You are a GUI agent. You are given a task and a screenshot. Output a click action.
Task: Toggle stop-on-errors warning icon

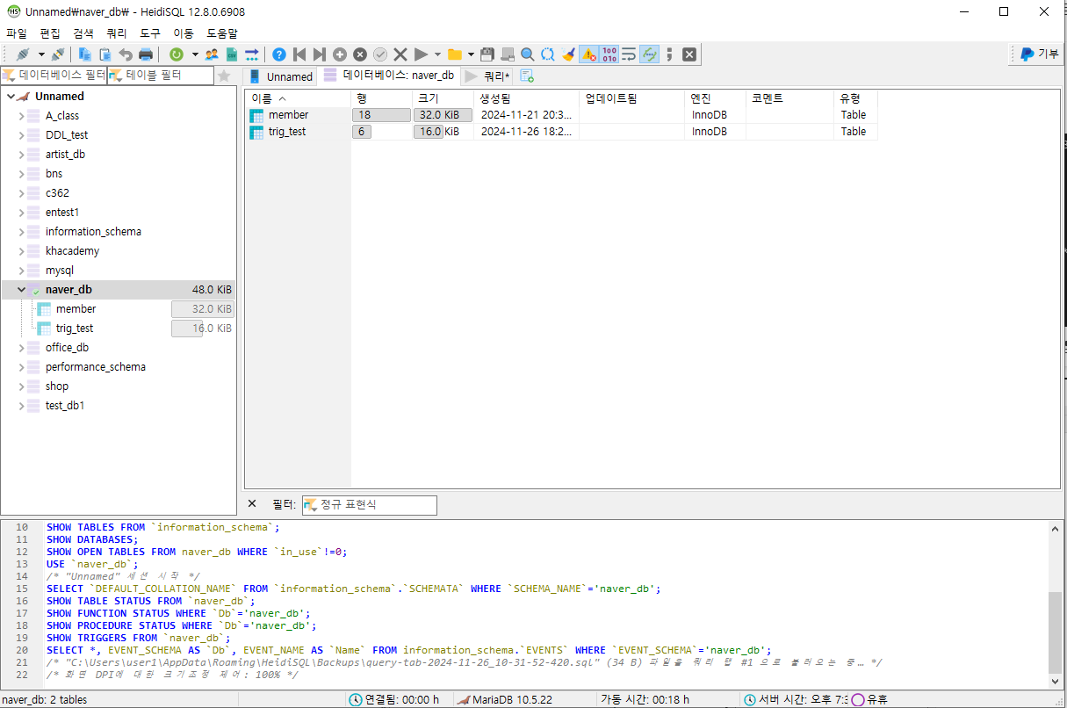[589, 54]
